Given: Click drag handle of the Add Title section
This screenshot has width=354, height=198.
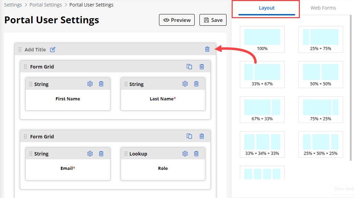Looking at the screenshot, I should (20, 50).
